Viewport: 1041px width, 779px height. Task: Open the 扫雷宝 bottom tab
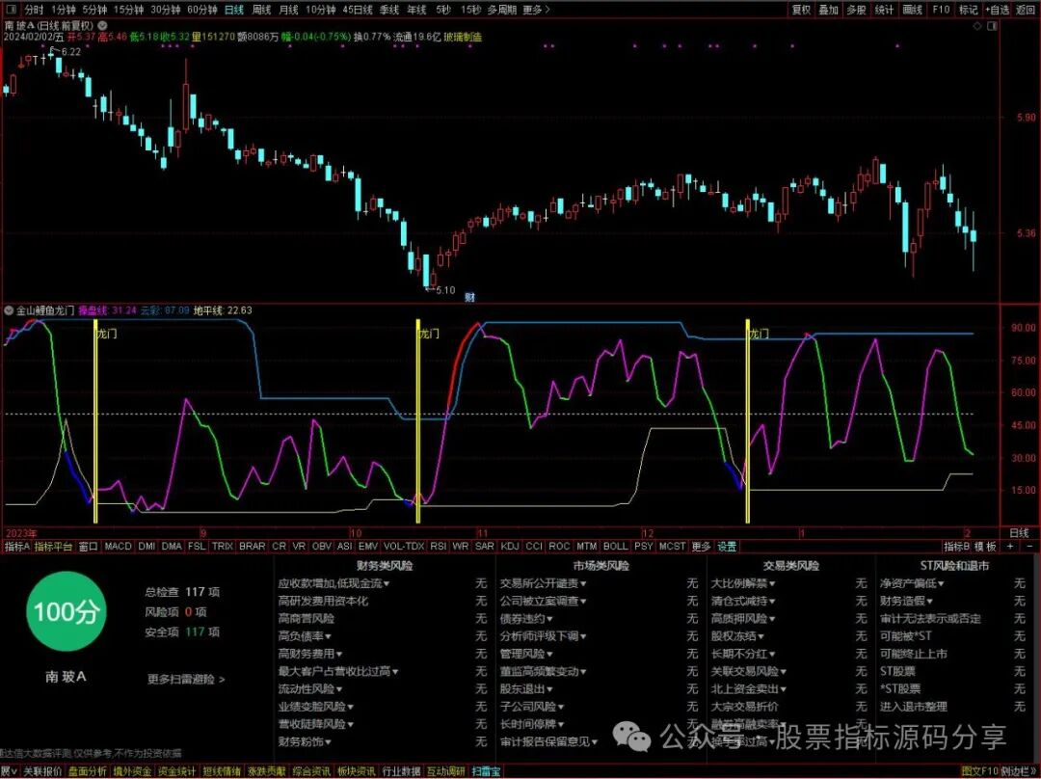[x=486, y=771]
